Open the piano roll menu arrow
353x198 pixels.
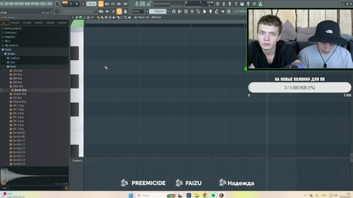[x=73, y=17]
